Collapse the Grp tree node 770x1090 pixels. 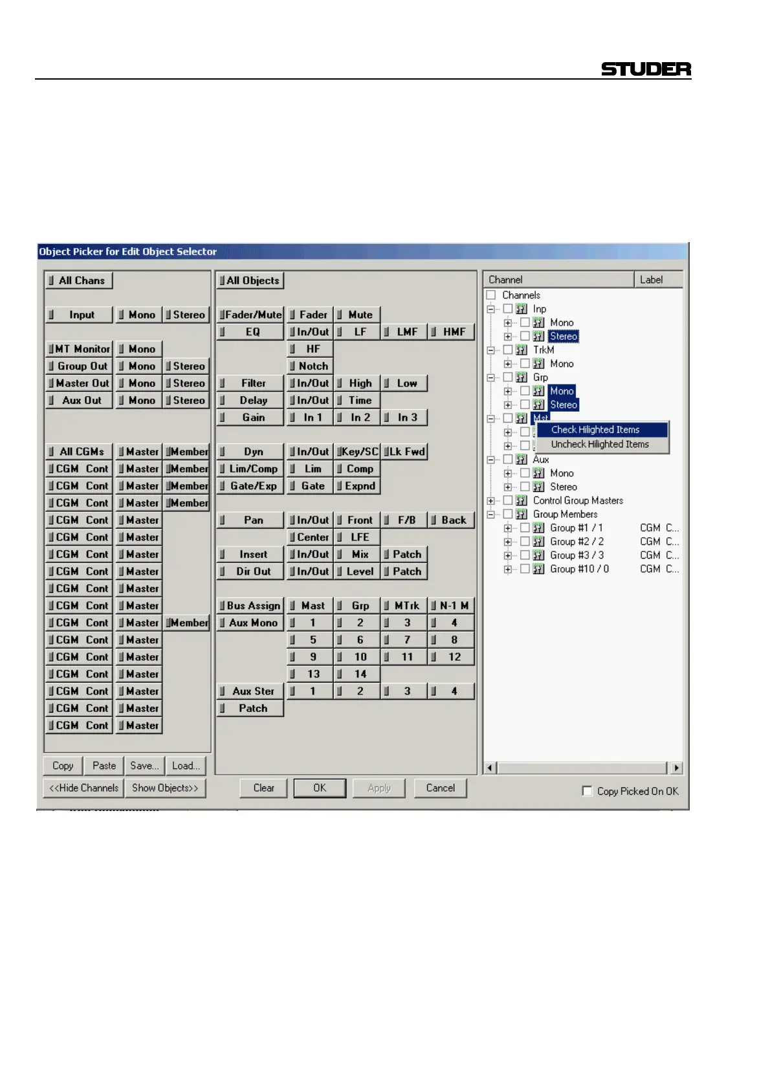[x=491, y=377]
